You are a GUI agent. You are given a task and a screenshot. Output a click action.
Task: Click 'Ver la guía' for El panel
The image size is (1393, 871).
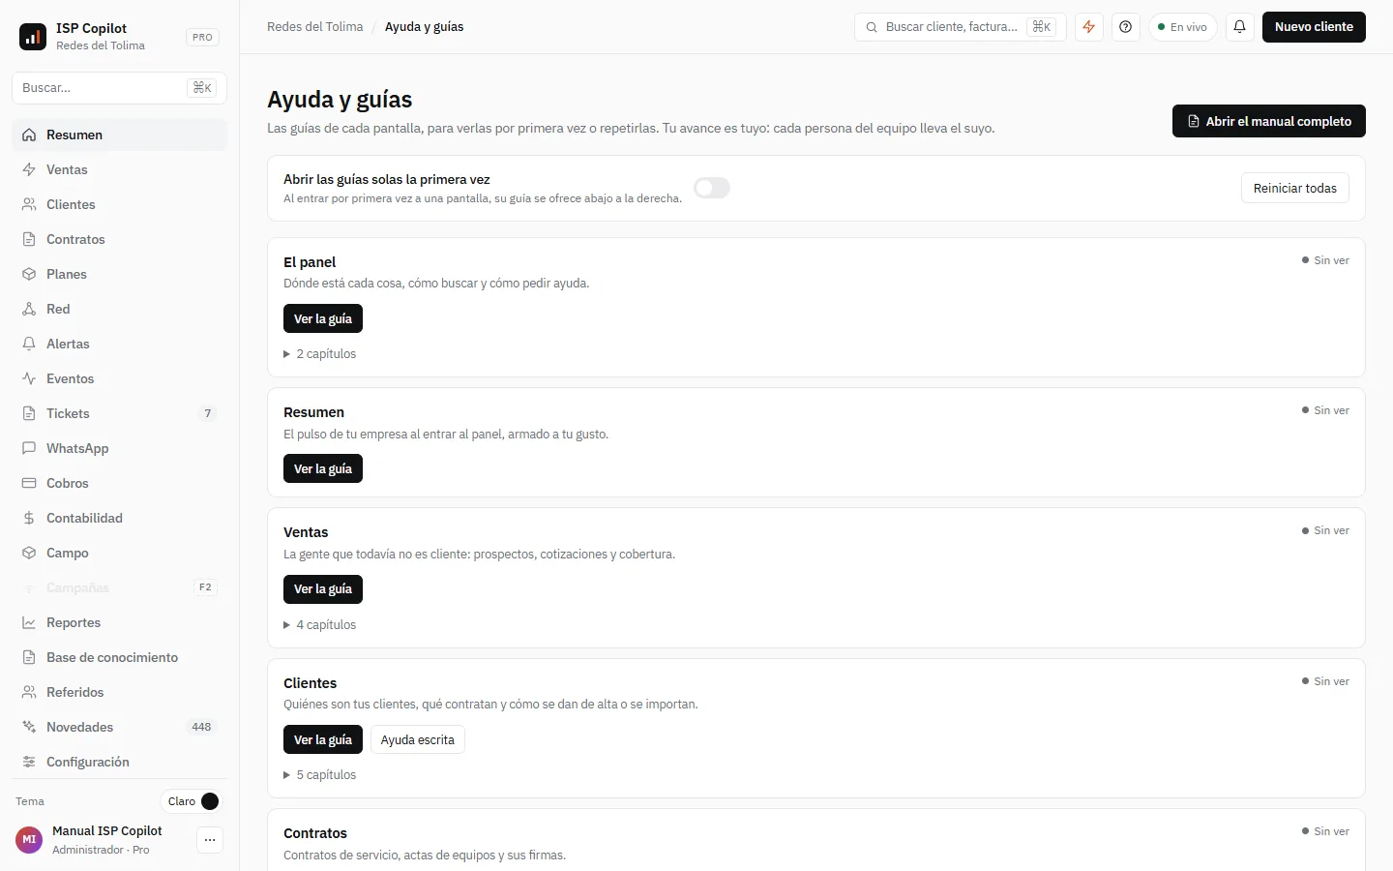(x=323, y=318)
